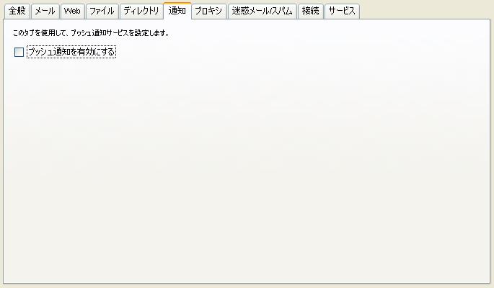This screenshot has width=494, height=288.
Task: Select the 接続 tab
Action: tap(311, 12)
